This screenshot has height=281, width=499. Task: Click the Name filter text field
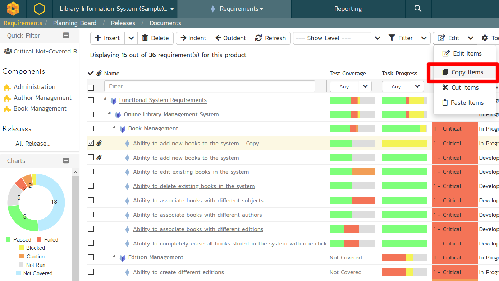tap(210, 86)
